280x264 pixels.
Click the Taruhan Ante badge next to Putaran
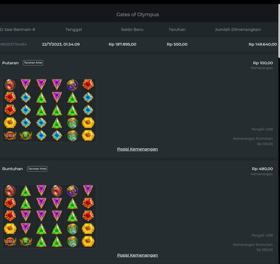[x=33, y=63]
